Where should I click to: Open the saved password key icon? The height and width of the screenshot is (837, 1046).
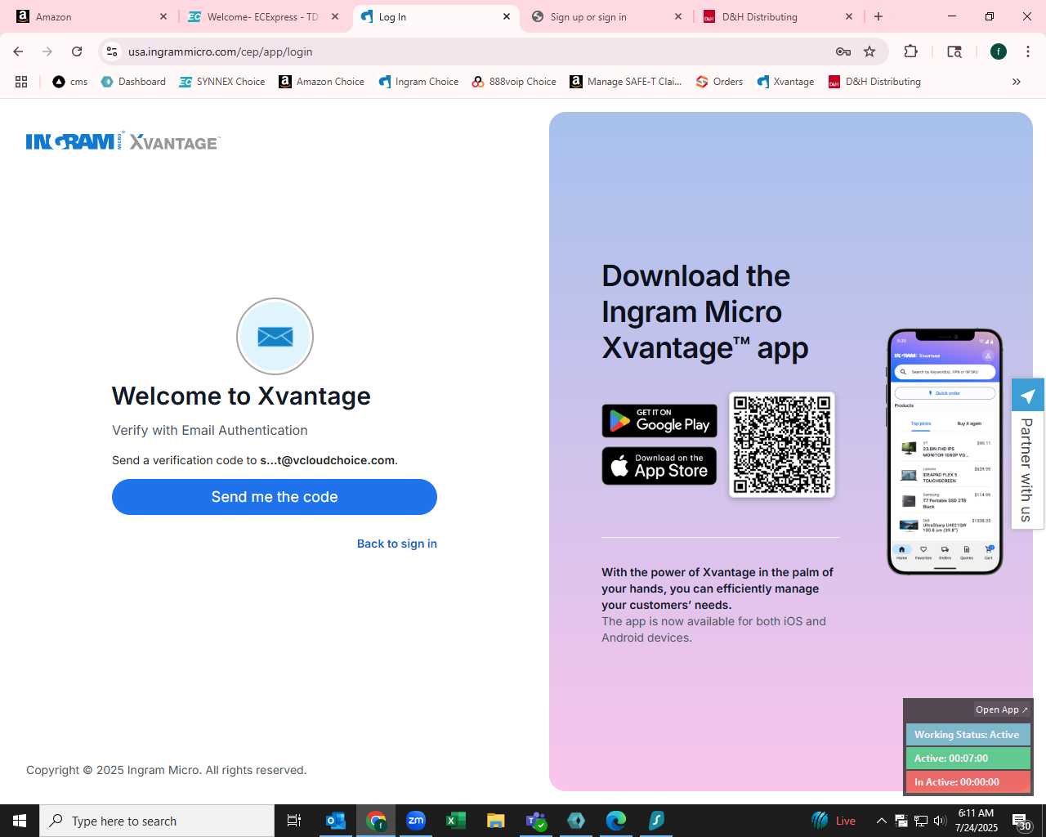843,51
